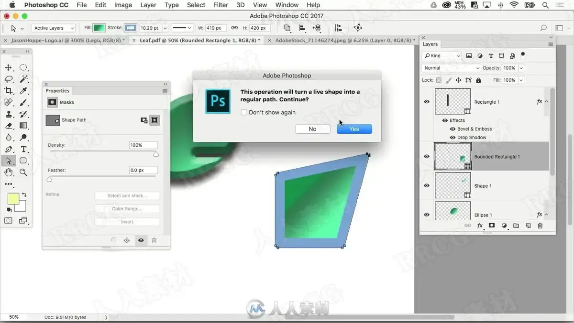574x323 pixels.
Task: Open the Select menu
Action: tap(196, 5)
